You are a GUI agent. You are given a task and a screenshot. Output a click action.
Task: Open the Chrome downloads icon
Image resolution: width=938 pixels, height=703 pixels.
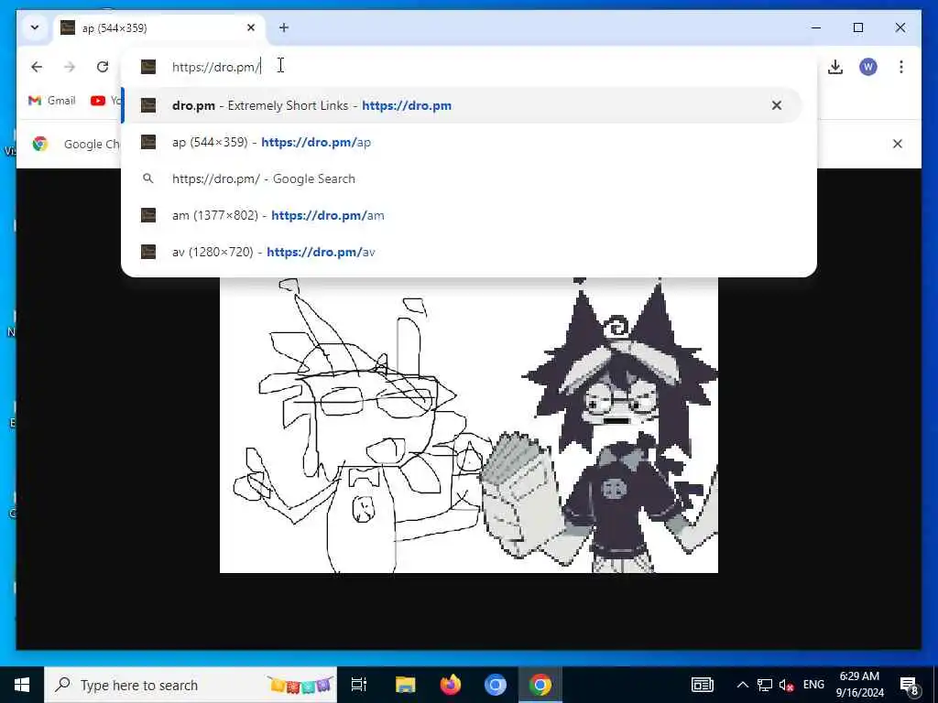click(835, 67)
